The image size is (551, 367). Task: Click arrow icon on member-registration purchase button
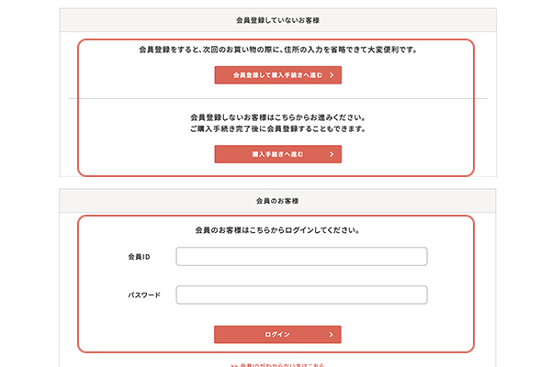tap(330, 75)
